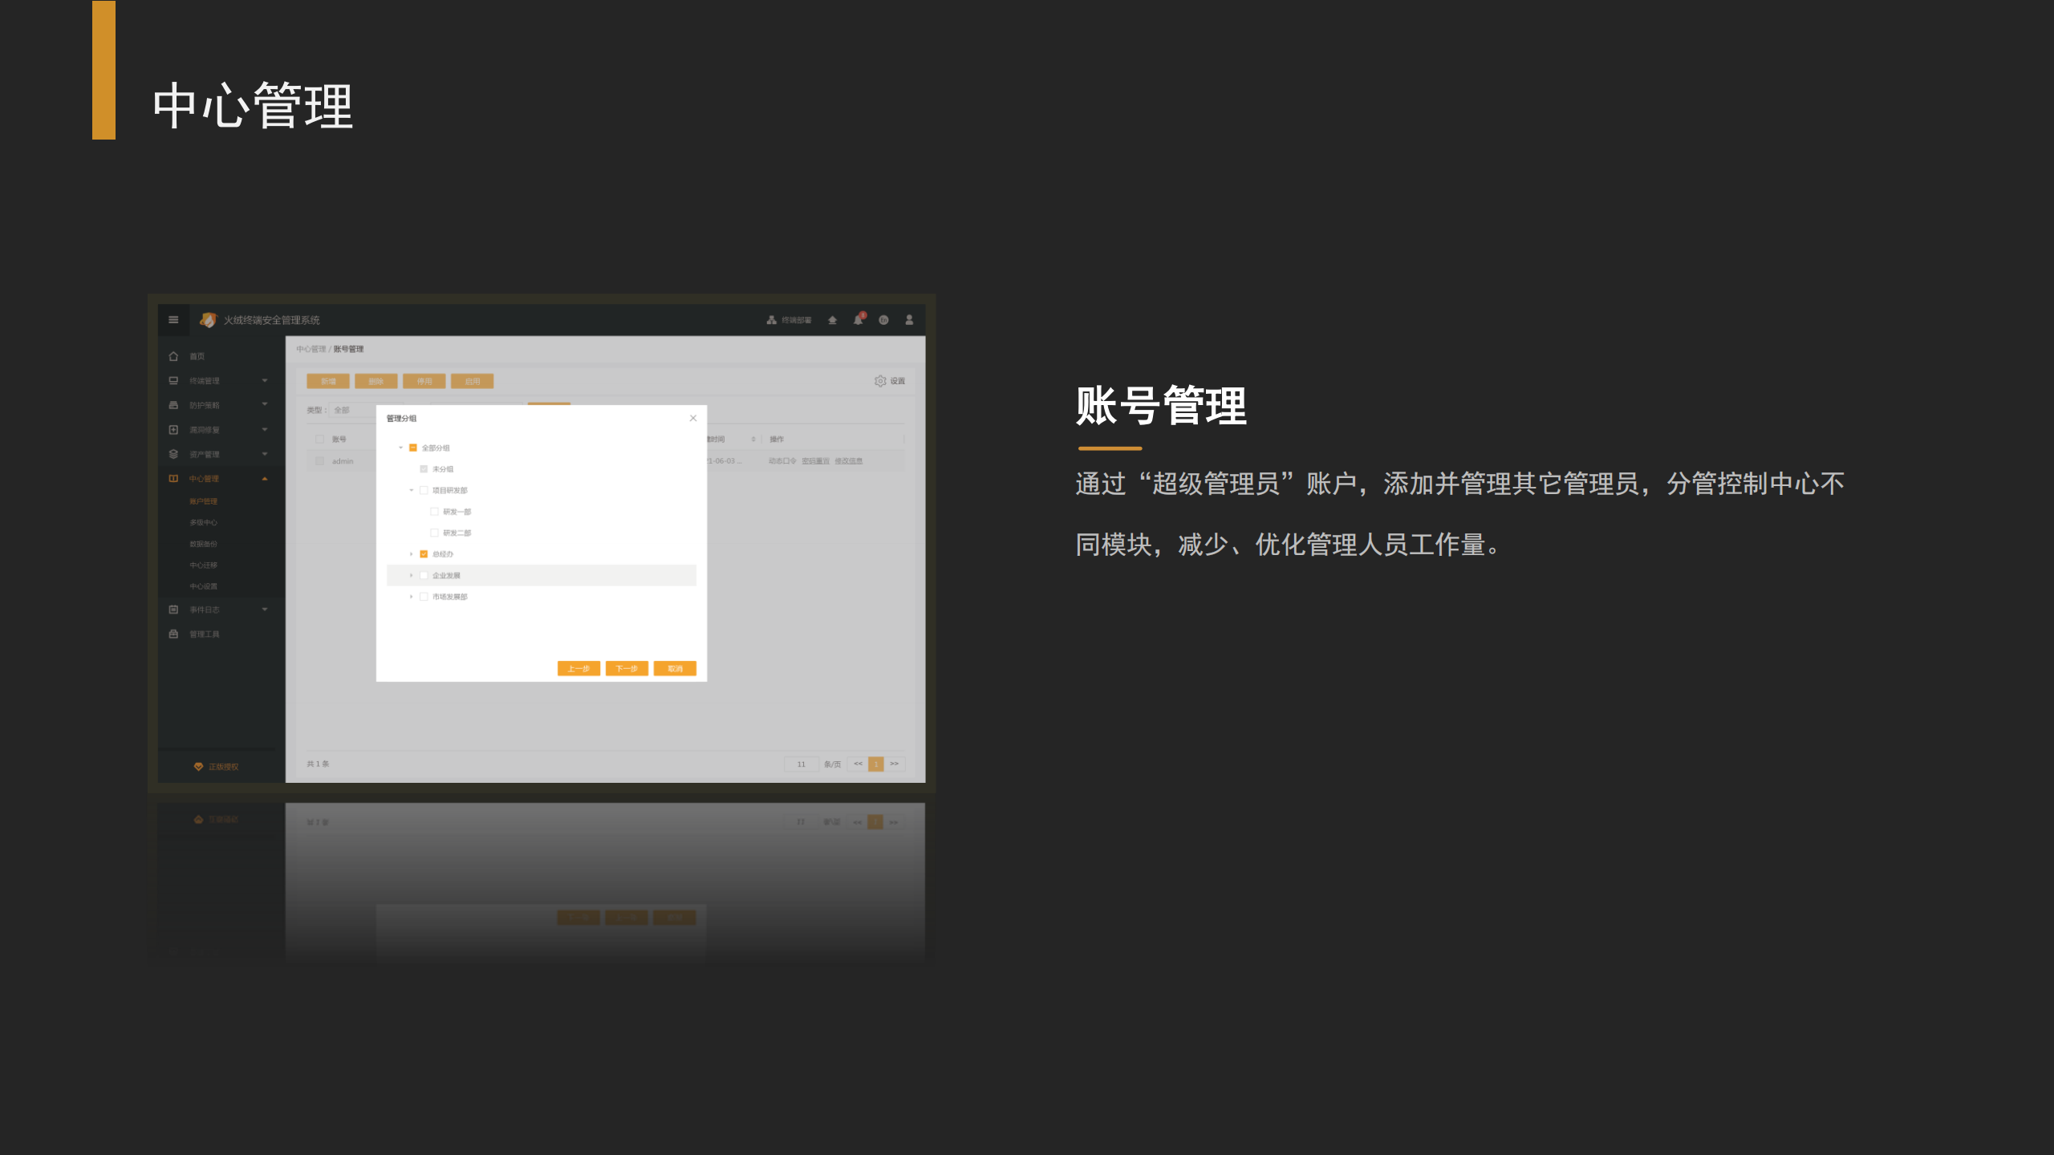Select 多级中心 in the sidebar

click(x=205, y=522)
